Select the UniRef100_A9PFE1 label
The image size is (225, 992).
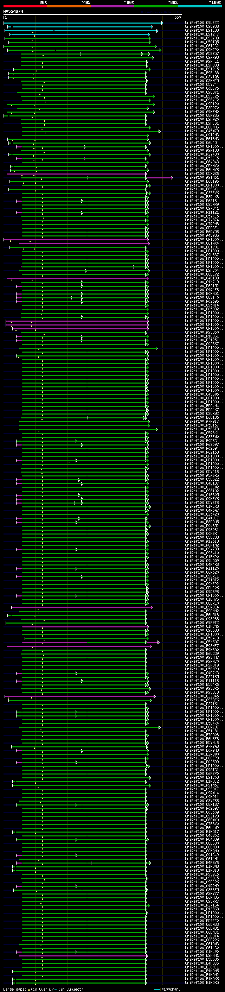point(202,61)
